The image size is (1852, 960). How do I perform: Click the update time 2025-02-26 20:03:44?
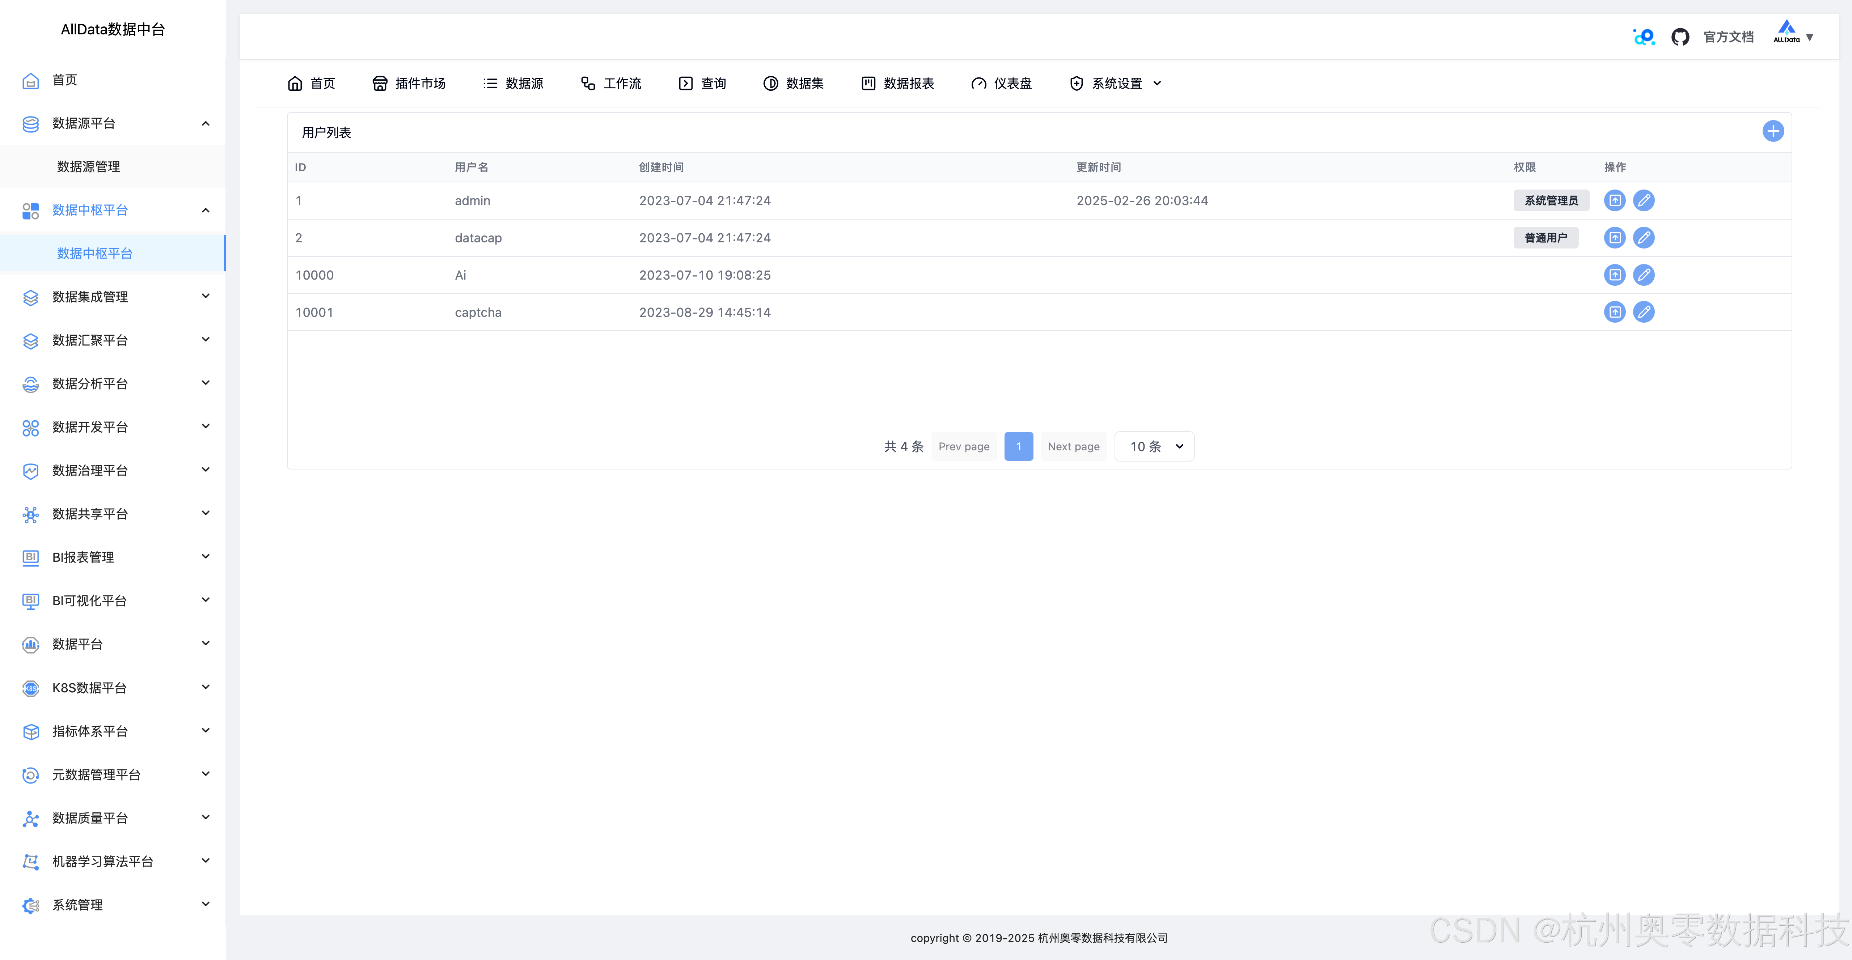click(x=1142, y=200)
